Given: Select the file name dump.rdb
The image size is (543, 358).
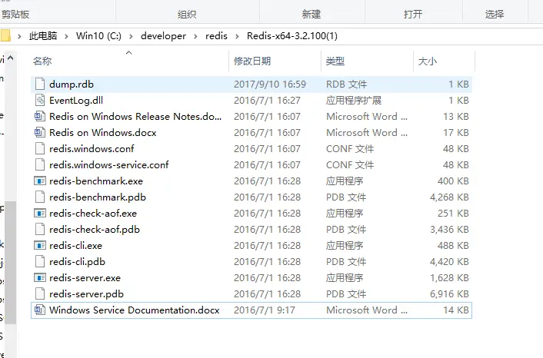Looking at the screenshot, I should click(72, 84).
